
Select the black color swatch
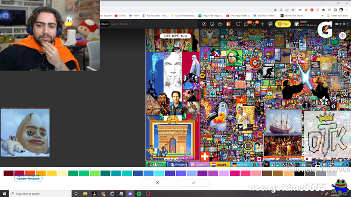[x=299, y=173]
